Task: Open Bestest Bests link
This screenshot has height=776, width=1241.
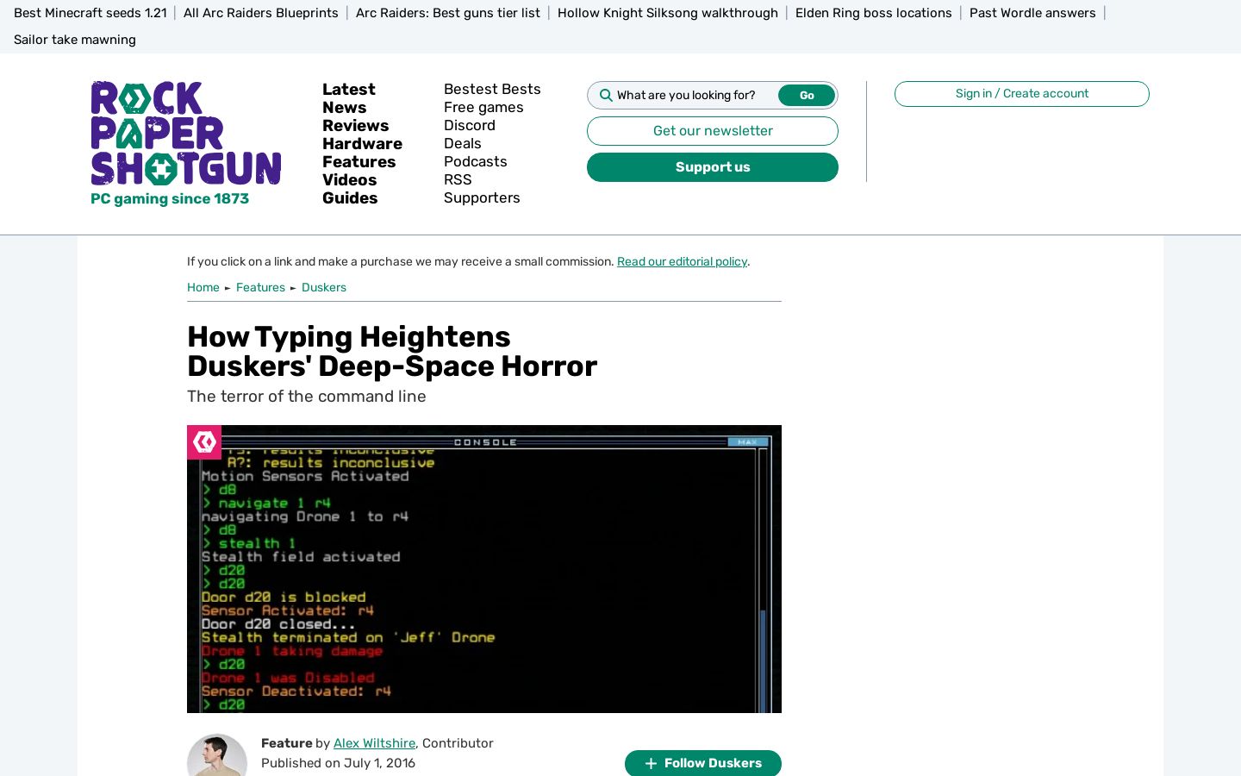Action: pyautogui.click(x=492, y=90)
